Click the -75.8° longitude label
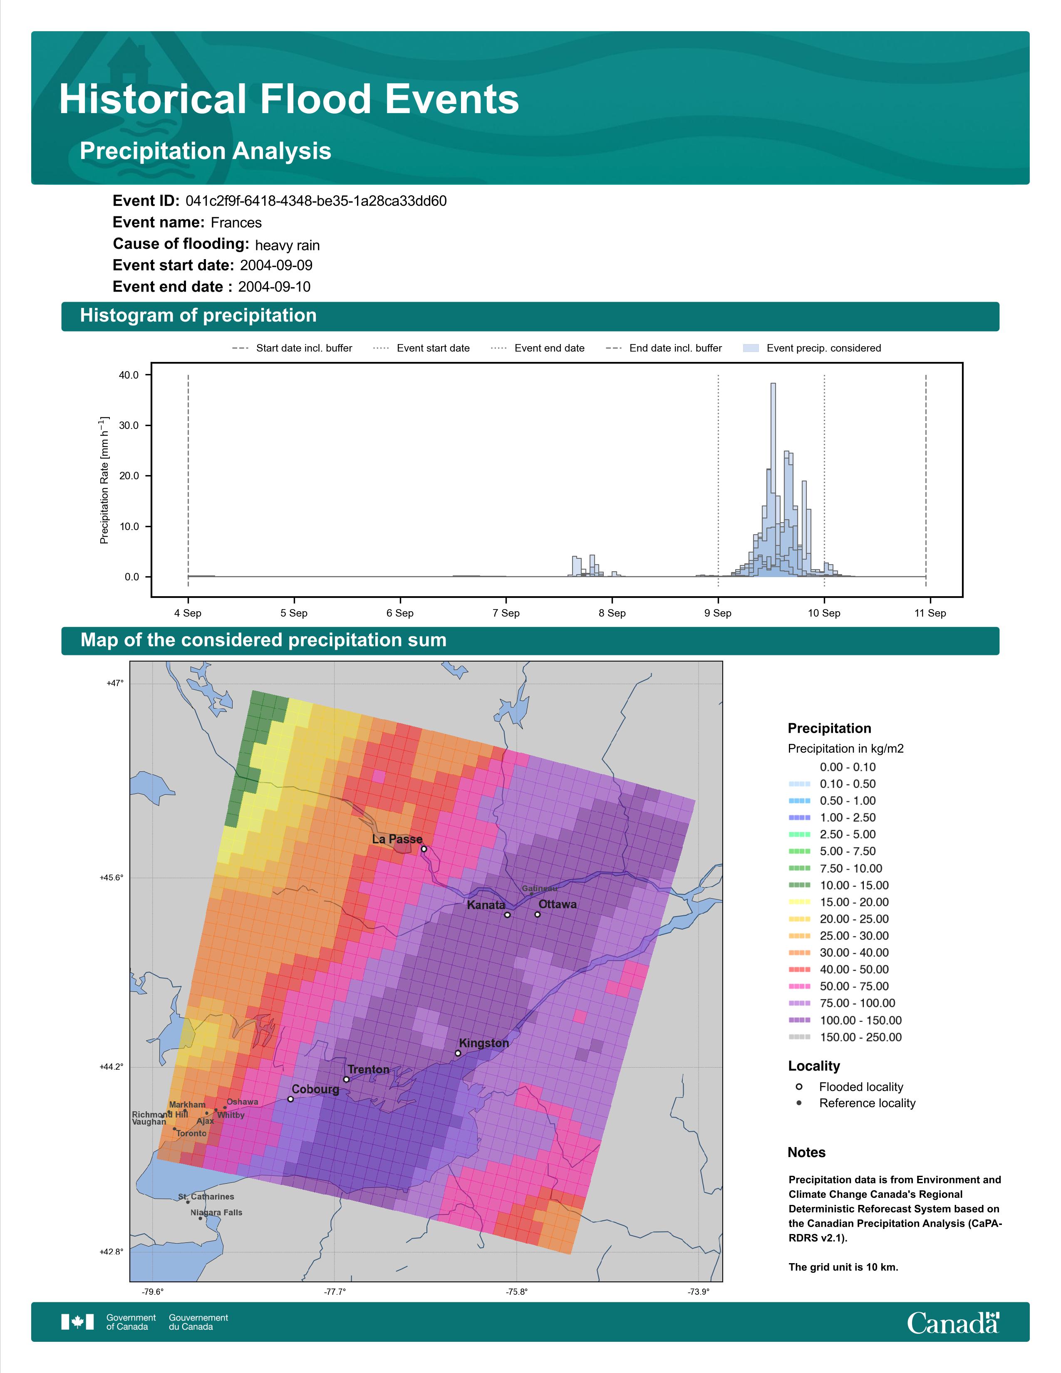Image resolution: width=1061 pixels, height=1373 pixels. pos(517,1292)
